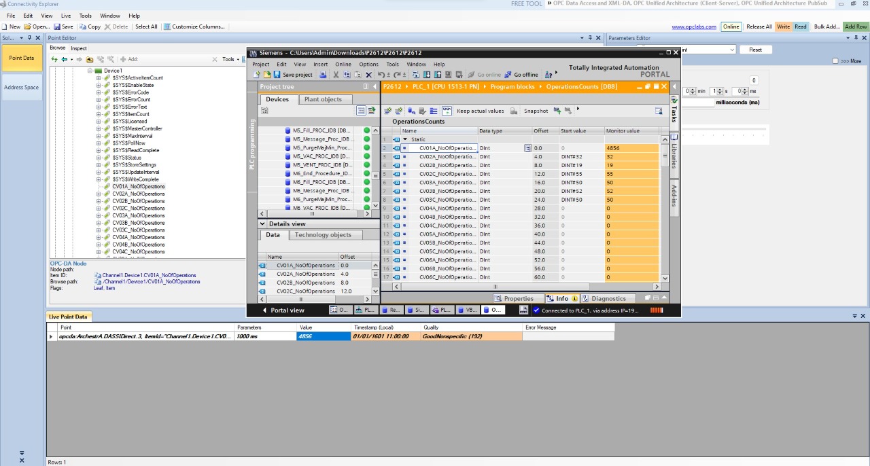Viewport: 870px width, 466px height.
Task: Click the teal back arrow in Point Editor
Action: (65, 59)
